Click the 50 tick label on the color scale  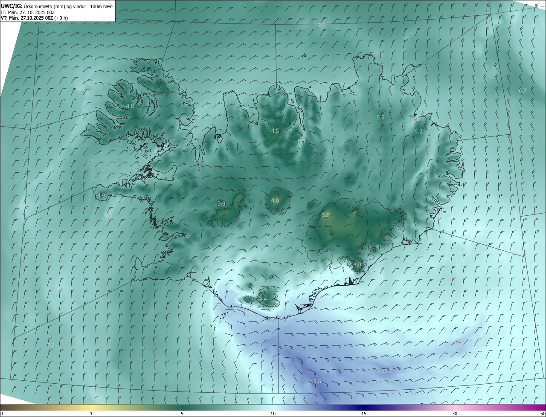click(543, 414)
